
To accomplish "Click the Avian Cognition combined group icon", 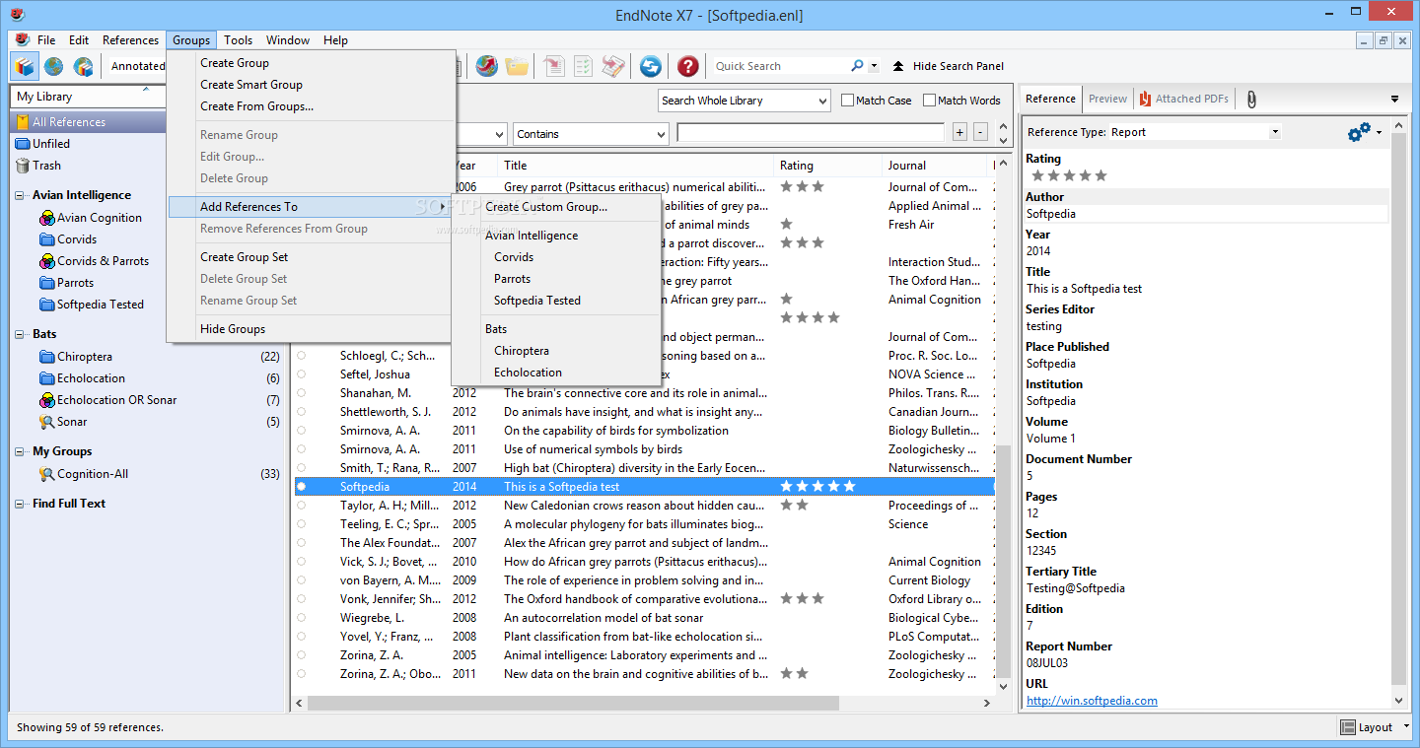I will pos(47,218).
